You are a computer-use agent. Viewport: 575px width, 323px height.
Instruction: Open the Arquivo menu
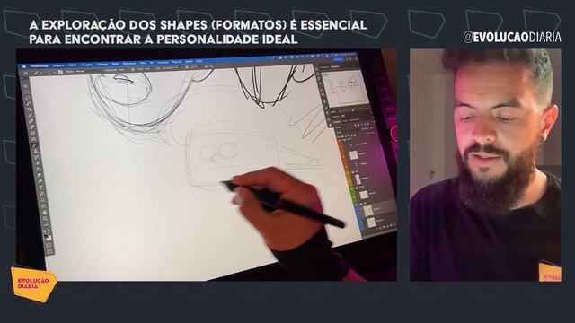58,65
